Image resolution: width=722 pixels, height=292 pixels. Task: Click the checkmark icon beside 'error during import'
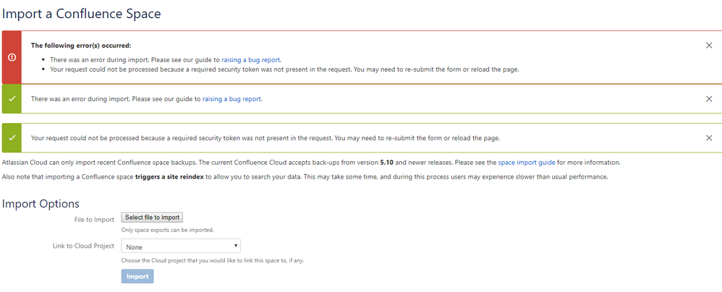coord(12,98)
